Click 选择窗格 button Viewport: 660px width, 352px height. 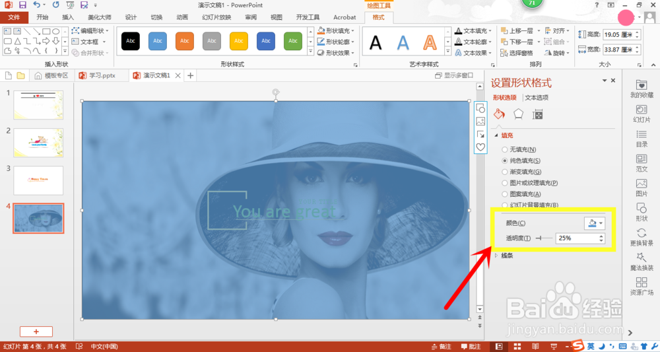(517, 53)
